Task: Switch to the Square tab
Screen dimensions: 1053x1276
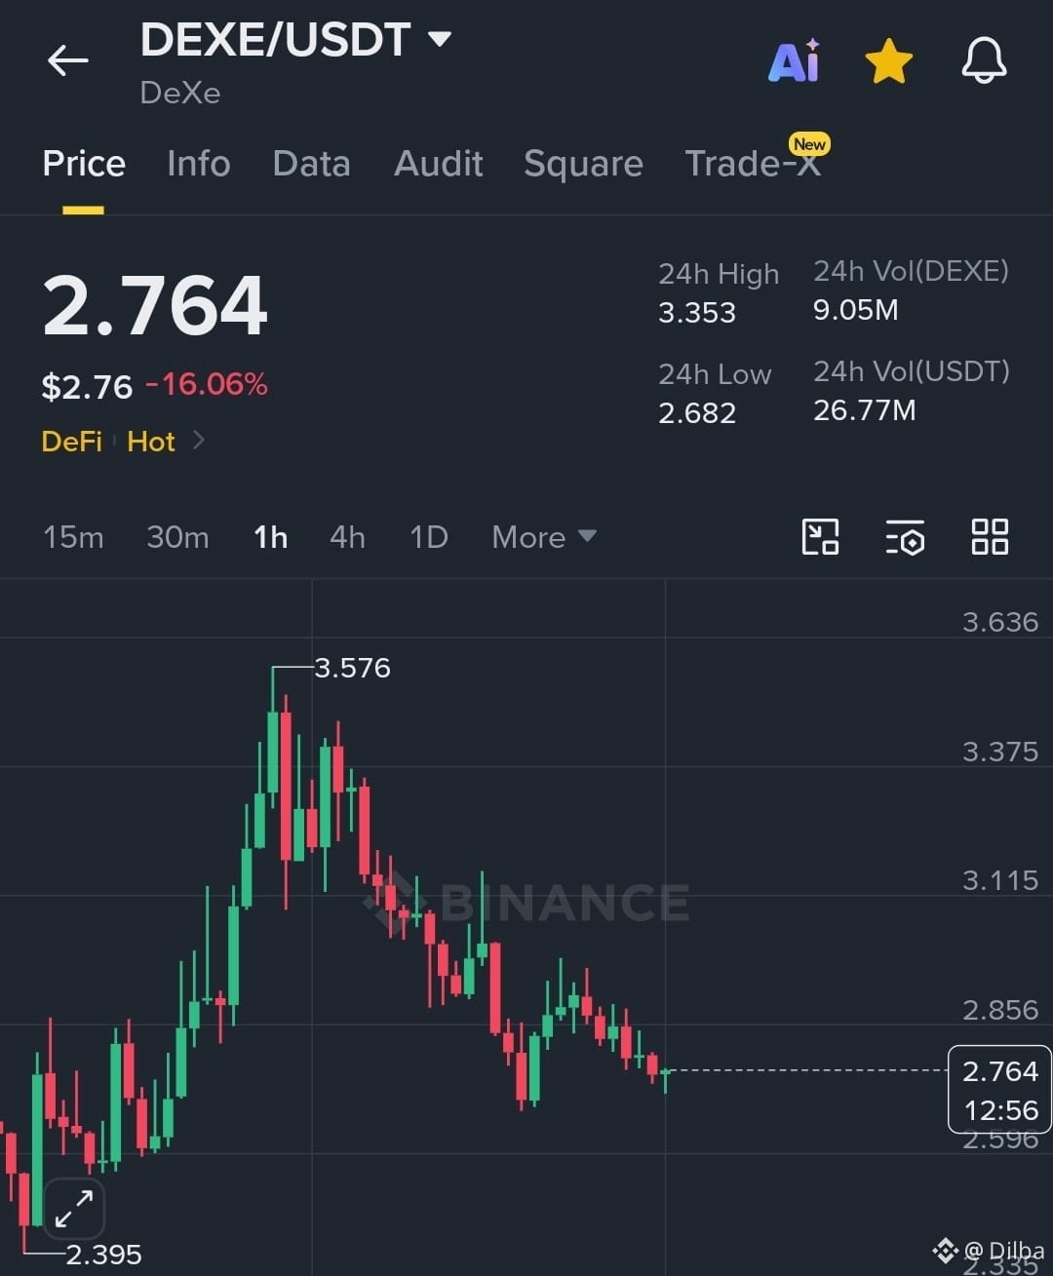Action: pos(583,164)
